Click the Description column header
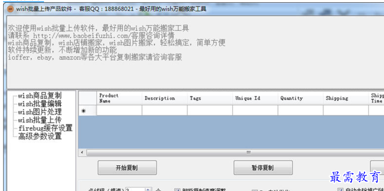384x191 pixels. tap(164, 98)
